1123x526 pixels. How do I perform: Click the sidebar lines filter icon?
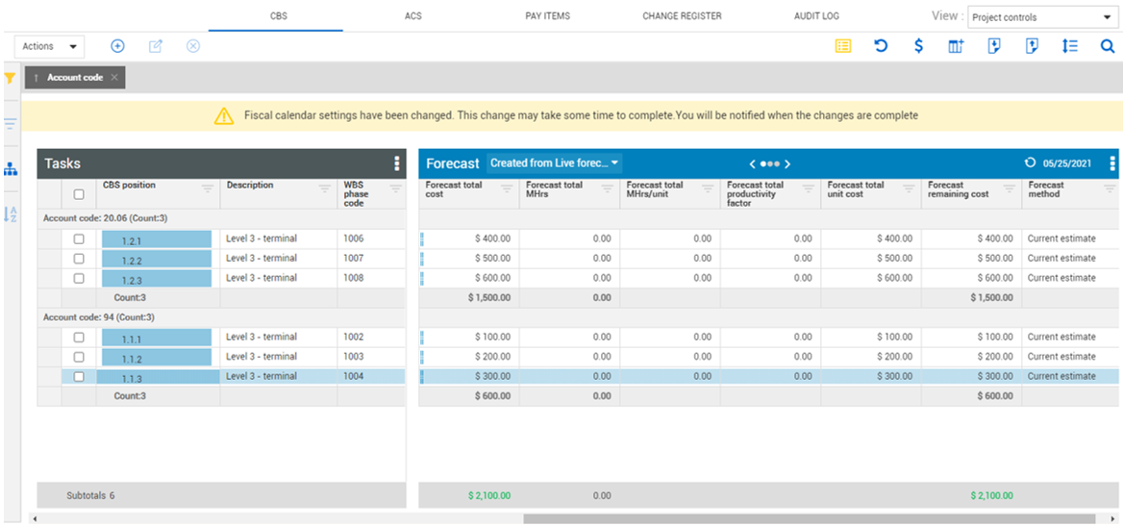[10, 124]
